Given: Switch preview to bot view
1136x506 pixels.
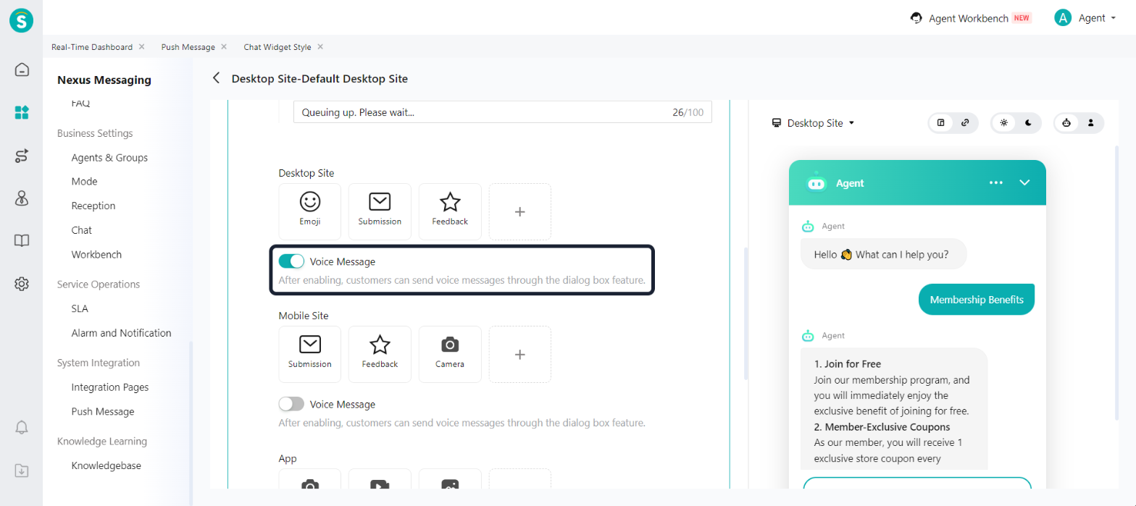Looking at the screenshot, I should pyautogui.click(x=1066, y=123).
